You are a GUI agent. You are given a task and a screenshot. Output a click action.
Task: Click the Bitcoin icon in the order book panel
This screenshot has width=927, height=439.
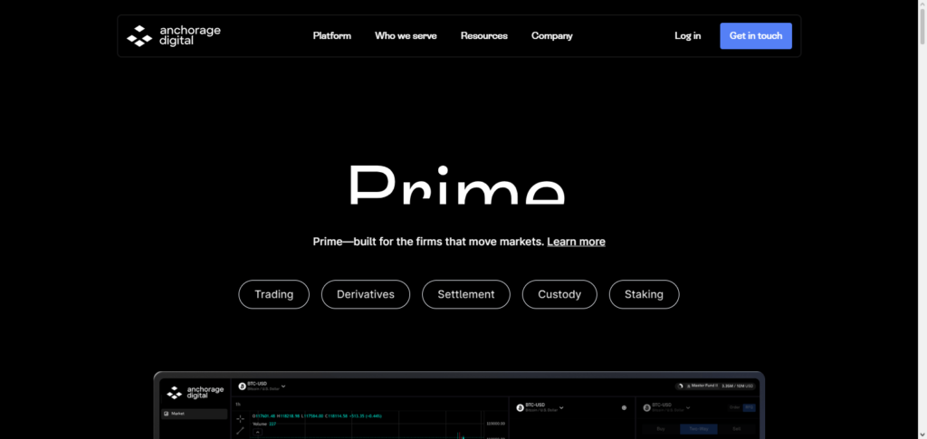point(520,408)
